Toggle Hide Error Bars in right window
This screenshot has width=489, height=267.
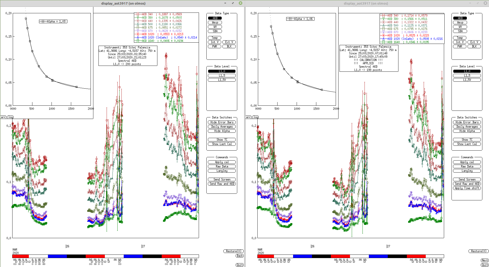(x=467, y=122)
